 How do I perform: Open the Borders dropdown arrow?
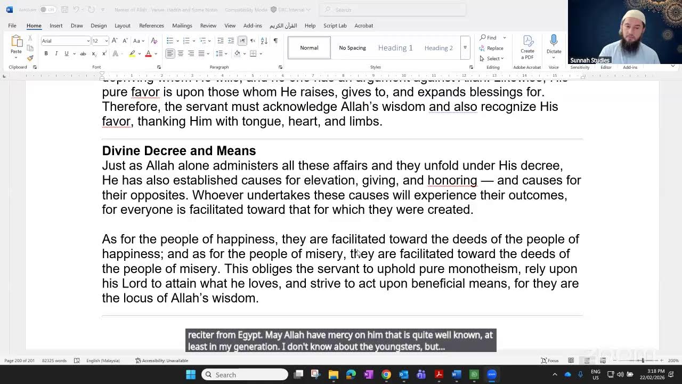pos(261,53)
